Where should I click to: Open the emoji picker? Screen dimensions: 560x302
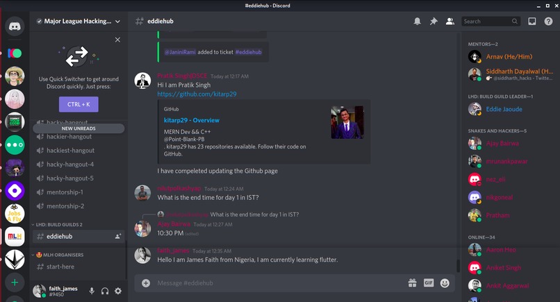(445, 283)
